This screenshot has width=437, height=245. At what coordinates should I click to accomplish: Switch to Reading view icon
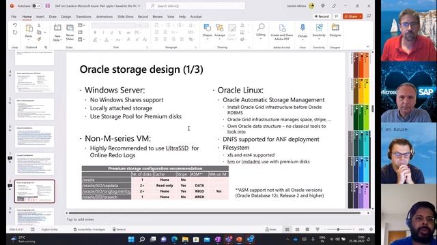307,229
